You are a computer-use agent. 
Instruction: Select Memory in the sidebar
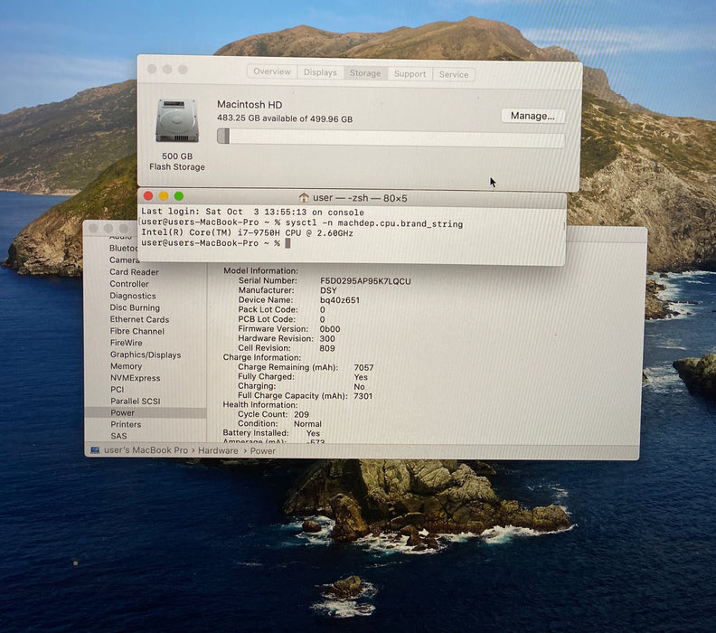tap(126, 366)
